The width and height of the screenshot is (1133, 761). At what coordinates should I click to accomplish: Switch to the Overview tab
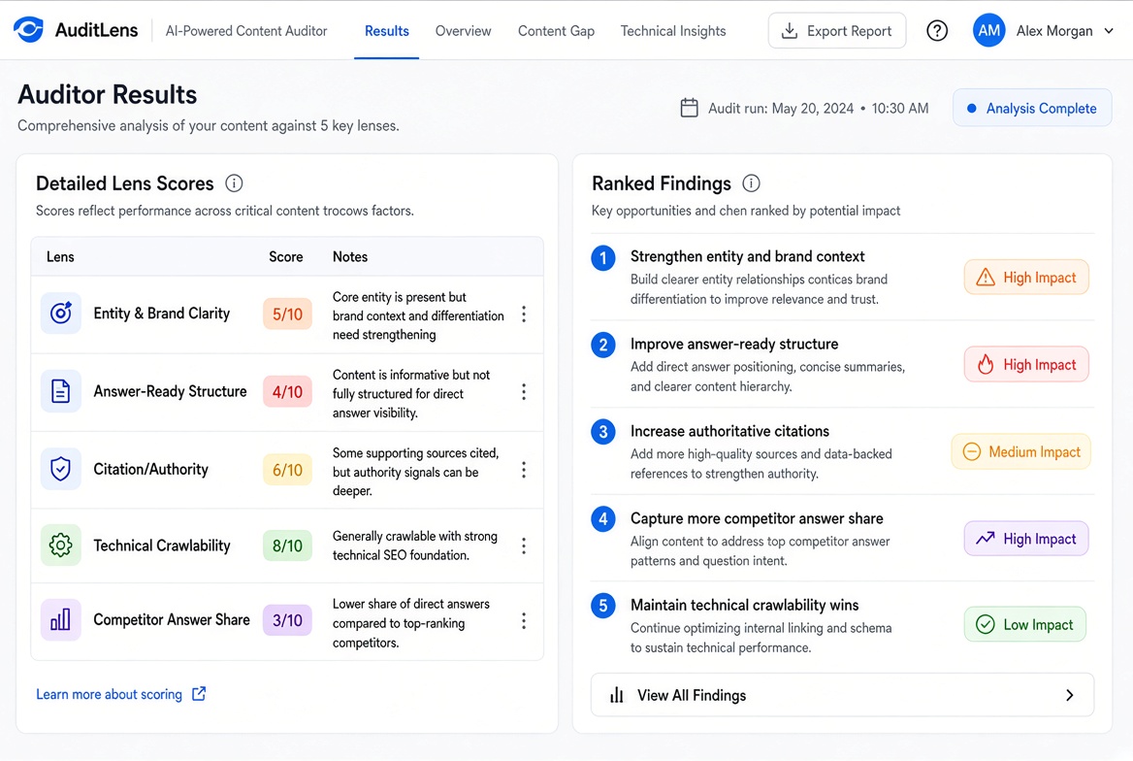coord(463,31)
